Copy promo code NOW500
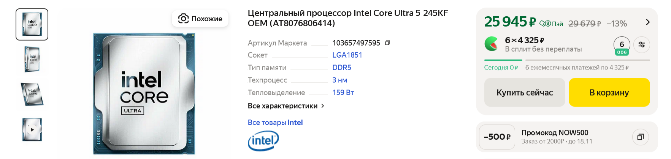 (640, 137)
